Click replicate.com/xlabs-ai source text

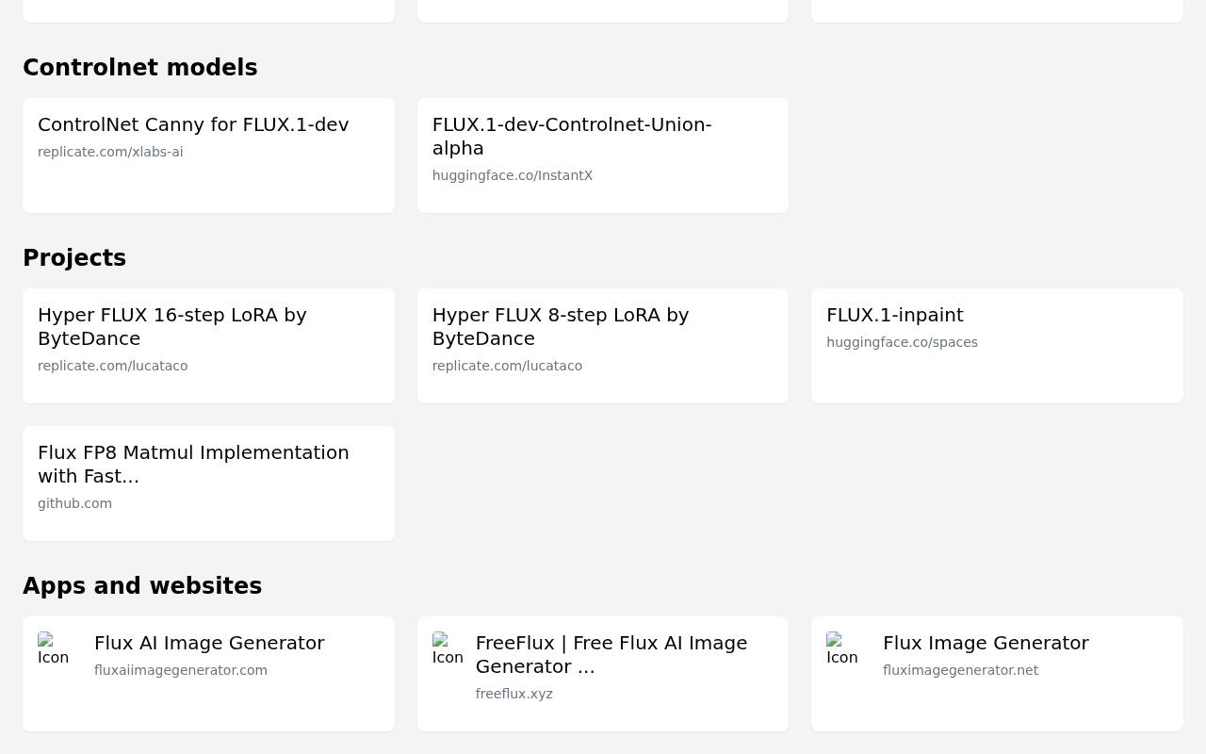110,152
